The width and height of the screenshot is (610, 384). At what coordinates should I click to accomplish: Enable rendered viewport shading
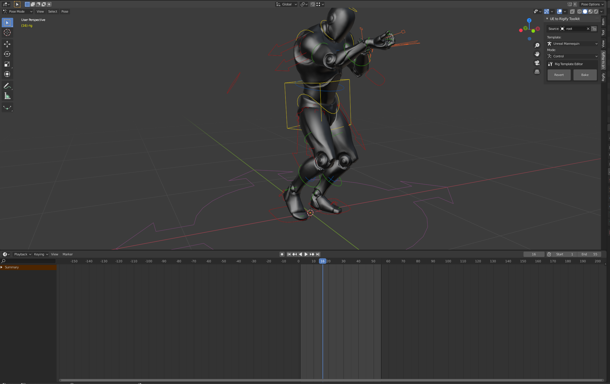tap(596, 11)
